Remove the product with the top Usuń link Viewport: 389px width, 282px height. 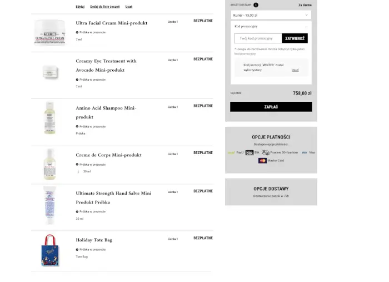pyautogui.click(x=129, y=7)
